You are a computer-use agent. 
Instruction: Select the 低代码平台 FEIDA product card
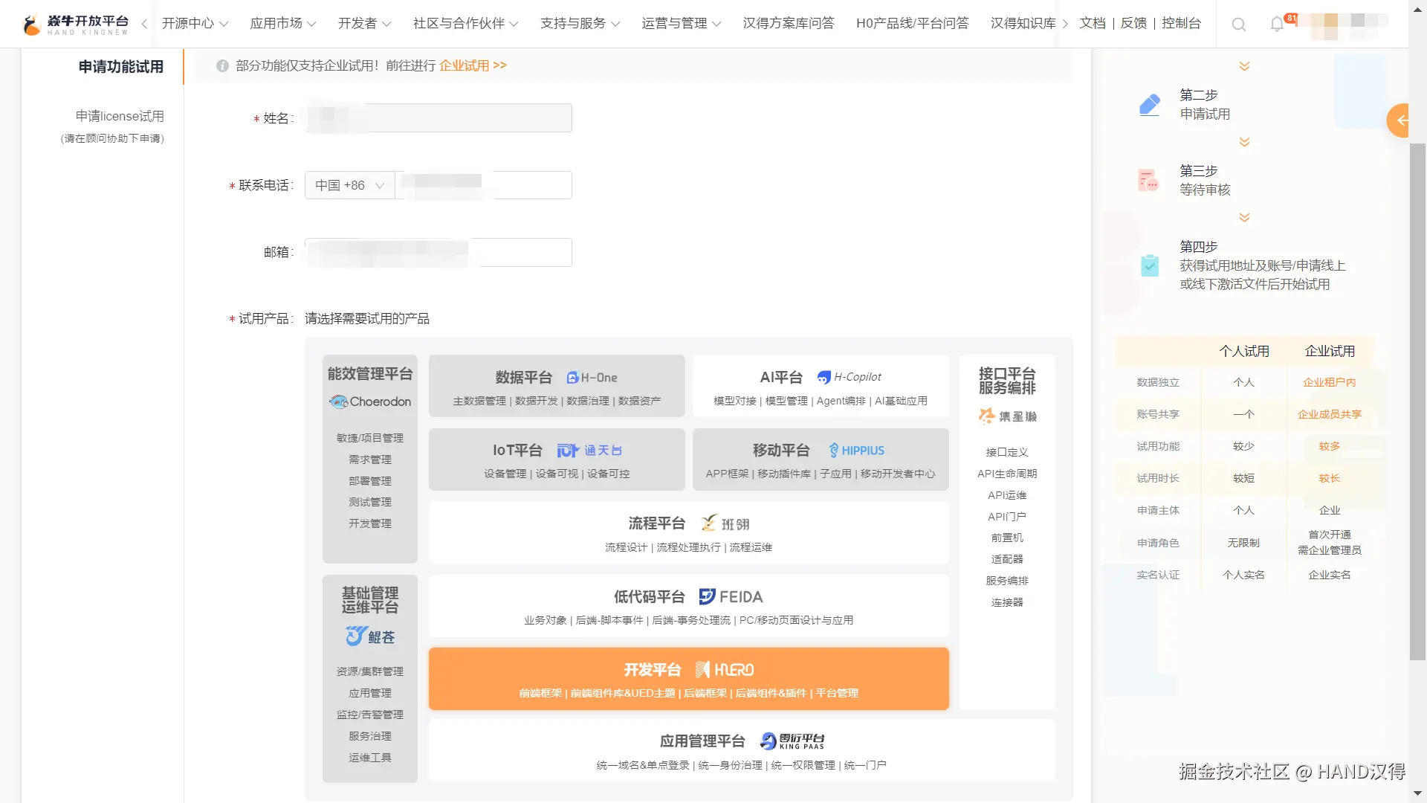click(x=688, y=606)
